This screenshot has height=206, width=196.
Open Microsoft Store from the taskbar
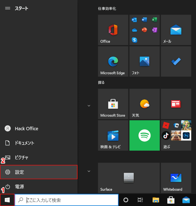[x=171, y=200]
